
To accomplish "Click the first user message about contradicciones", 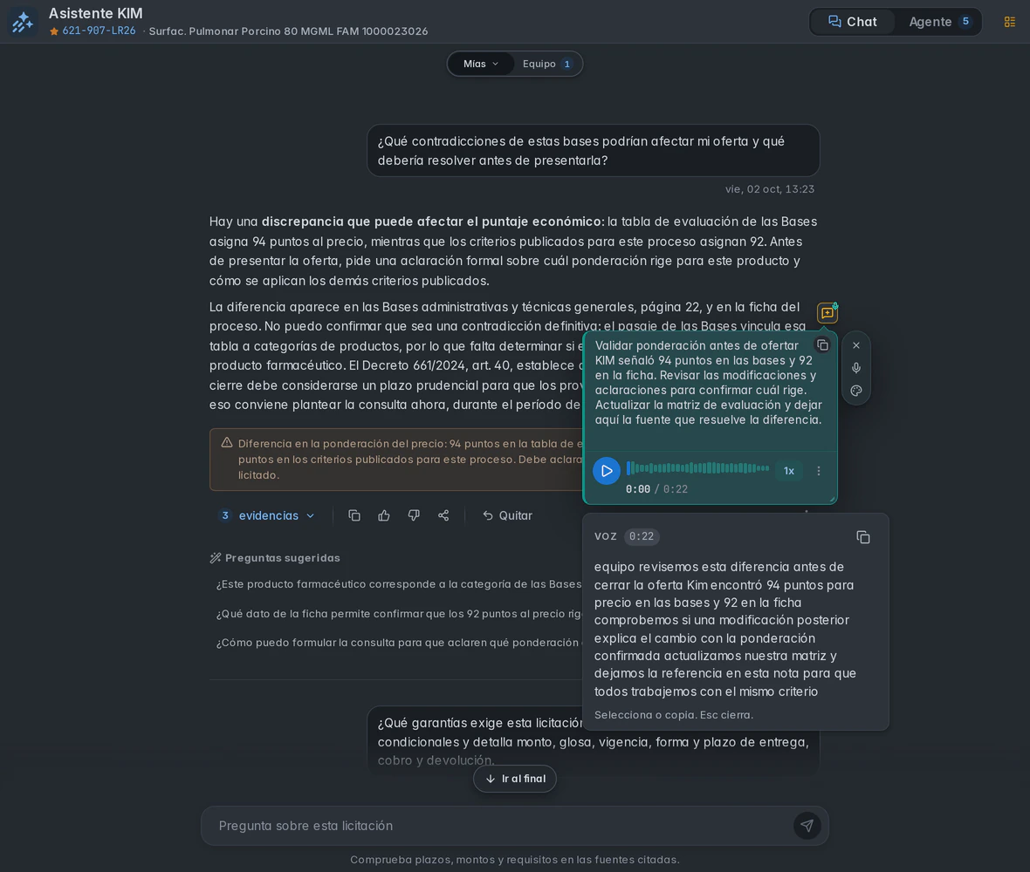I will pos(594,151).
